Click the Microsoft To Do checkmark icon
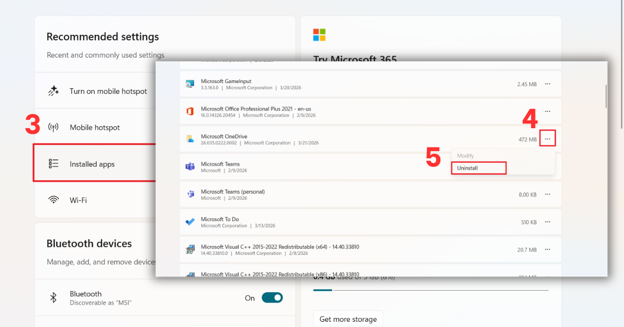The image size is (624, 327). click(x=190, y=222)
